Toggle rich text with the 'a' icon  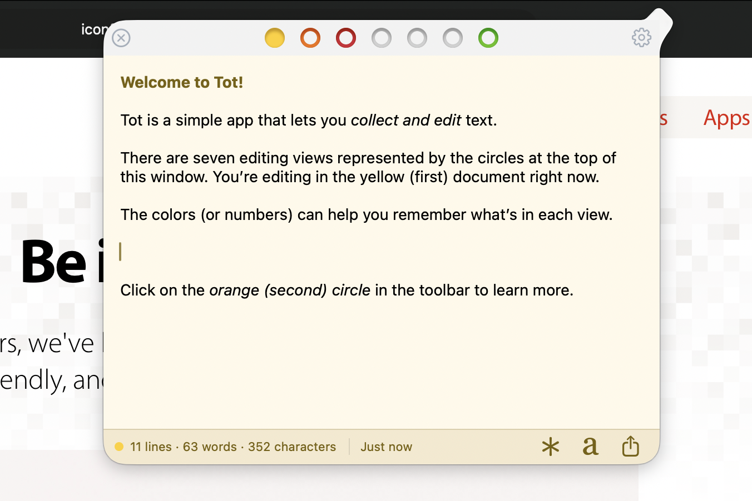591,446
